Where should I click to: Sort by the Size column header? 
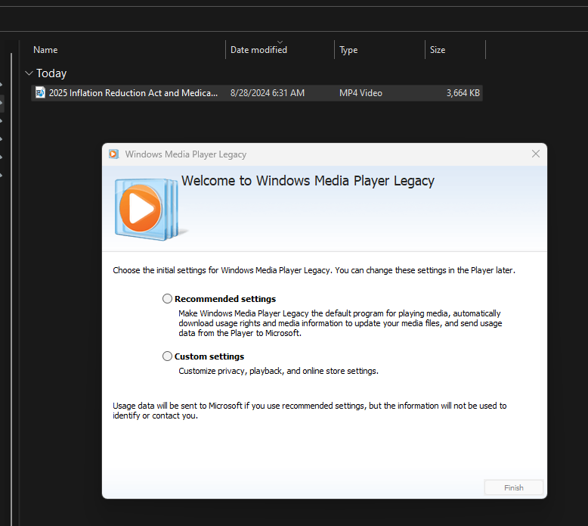click(438, 50)
